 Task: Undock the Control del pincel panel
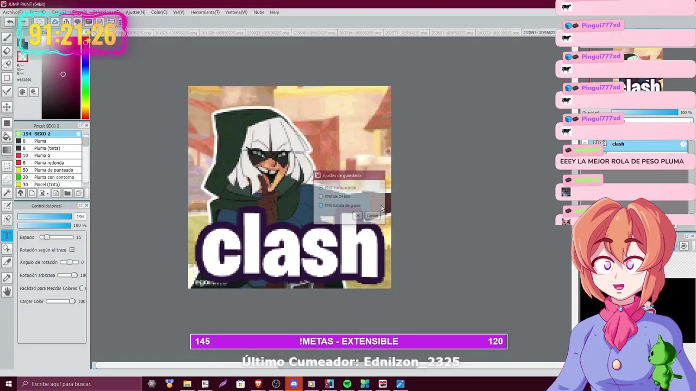point(80,206)
